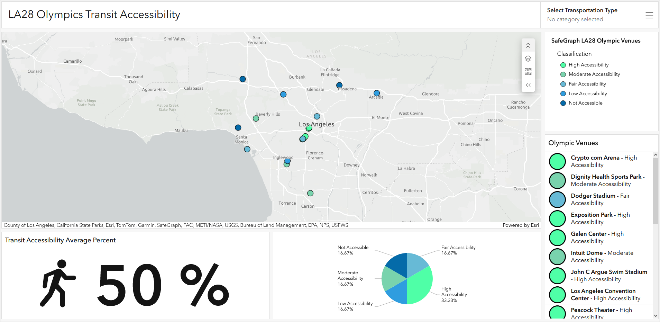
Task: Collapse map tools with double-left chevron
Action: [x=528, y=85]
